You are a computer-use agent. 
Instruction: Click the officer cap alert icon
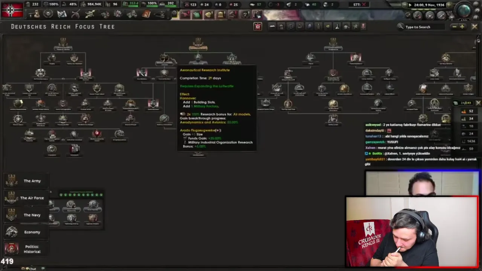coord(209,15)
